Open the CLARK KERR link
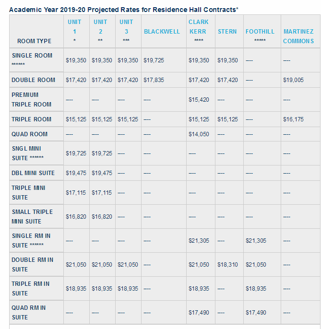This screenshot has height=329, width=321. click(x=198, y=27)
